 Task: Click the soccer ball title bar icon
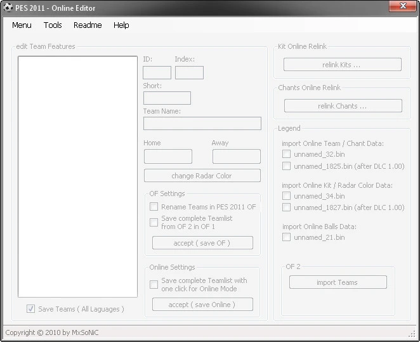tap(8, 8)
